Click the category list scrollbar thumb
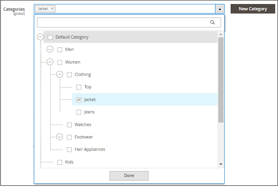The height and width of the screenshot is (187, 278). (221, 80)
